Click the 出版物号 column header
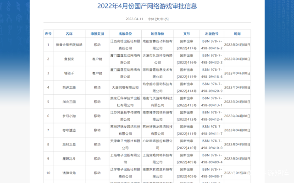The width and height of the screenshot is (294, 183). tap(212, 34)
